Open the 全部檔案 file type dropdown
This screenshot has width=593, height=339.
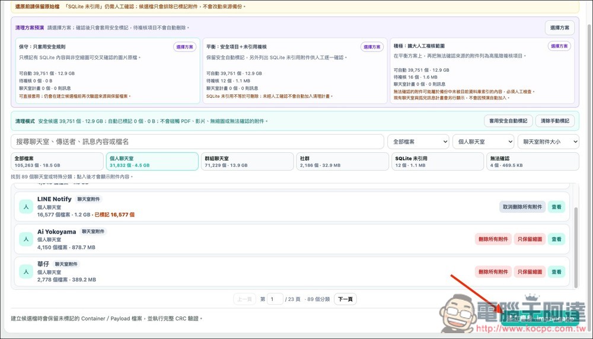click(x=418, y=142)
